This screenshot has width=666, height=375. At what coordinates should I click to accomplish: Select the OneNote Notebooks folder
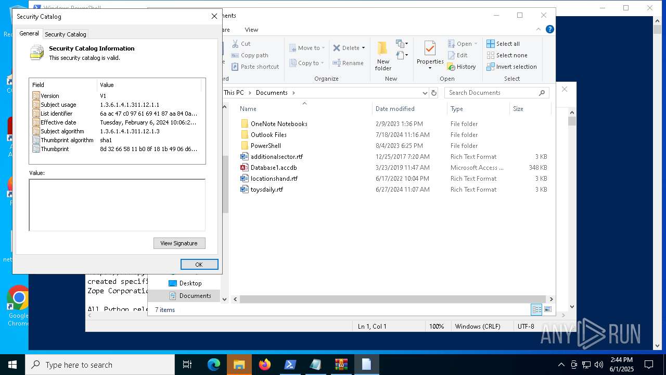point(279,124)
